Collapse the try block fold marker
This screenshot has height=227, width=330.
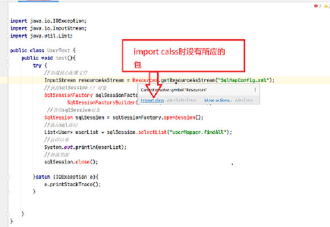pos(8,65)
